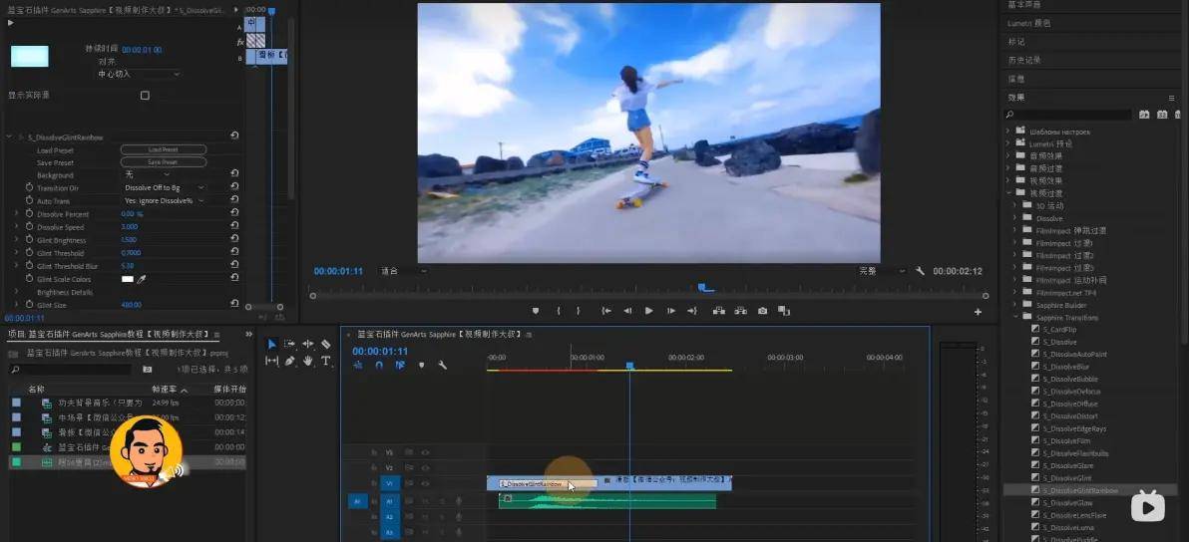The width and height of the screenshot is (1189, 542).
Task: Select the Ripple Edit tool
Action: tap(308, 344)
